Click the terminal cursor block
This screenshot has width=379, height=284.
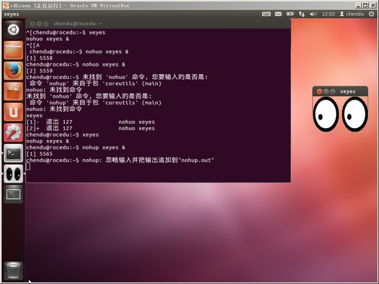point(28,166)
